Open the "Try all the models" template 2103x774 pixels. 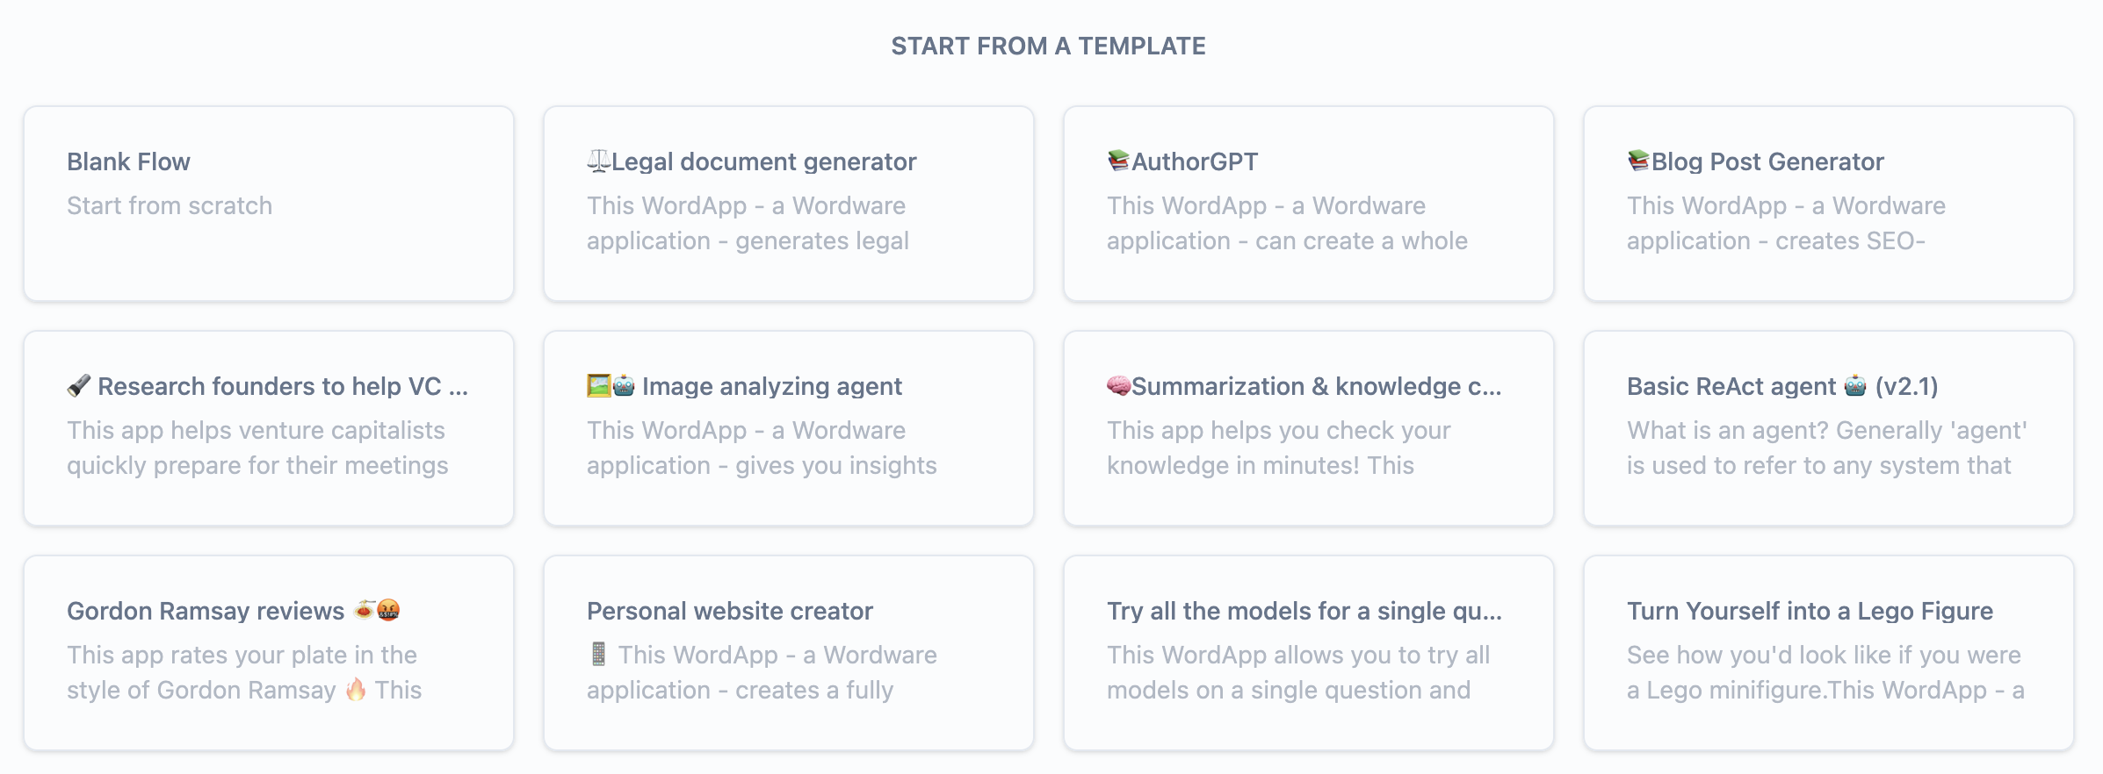1307,652
